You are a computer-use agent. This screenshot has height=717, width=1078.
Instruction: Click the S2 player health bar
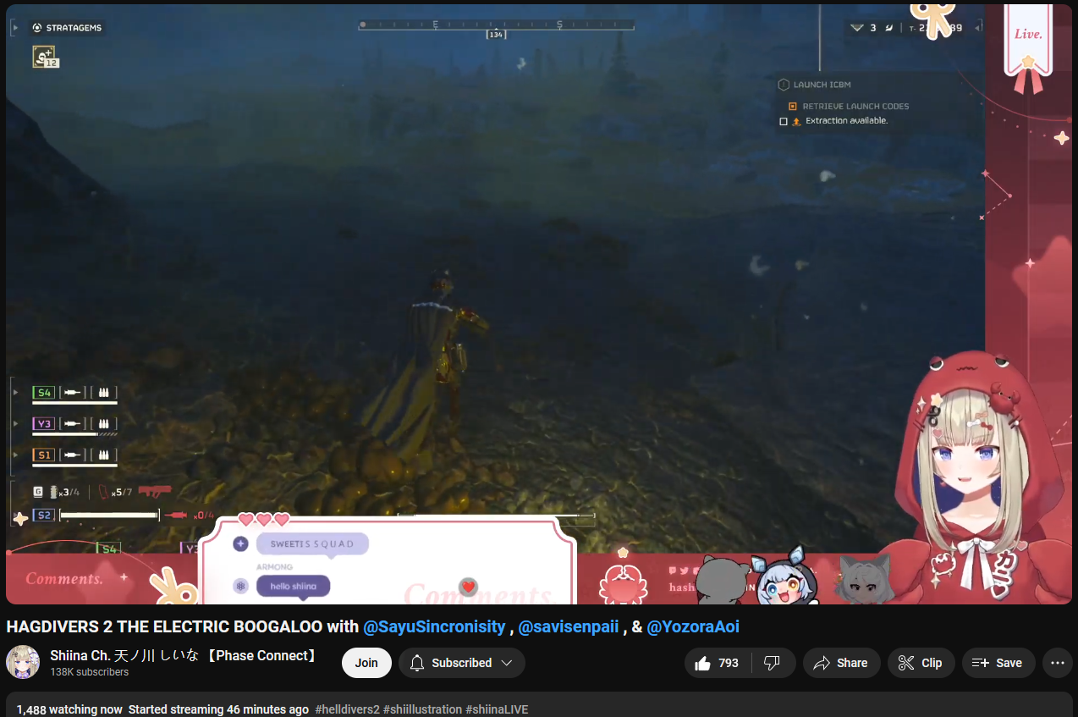pyautogui.click(x=109, y=515)
